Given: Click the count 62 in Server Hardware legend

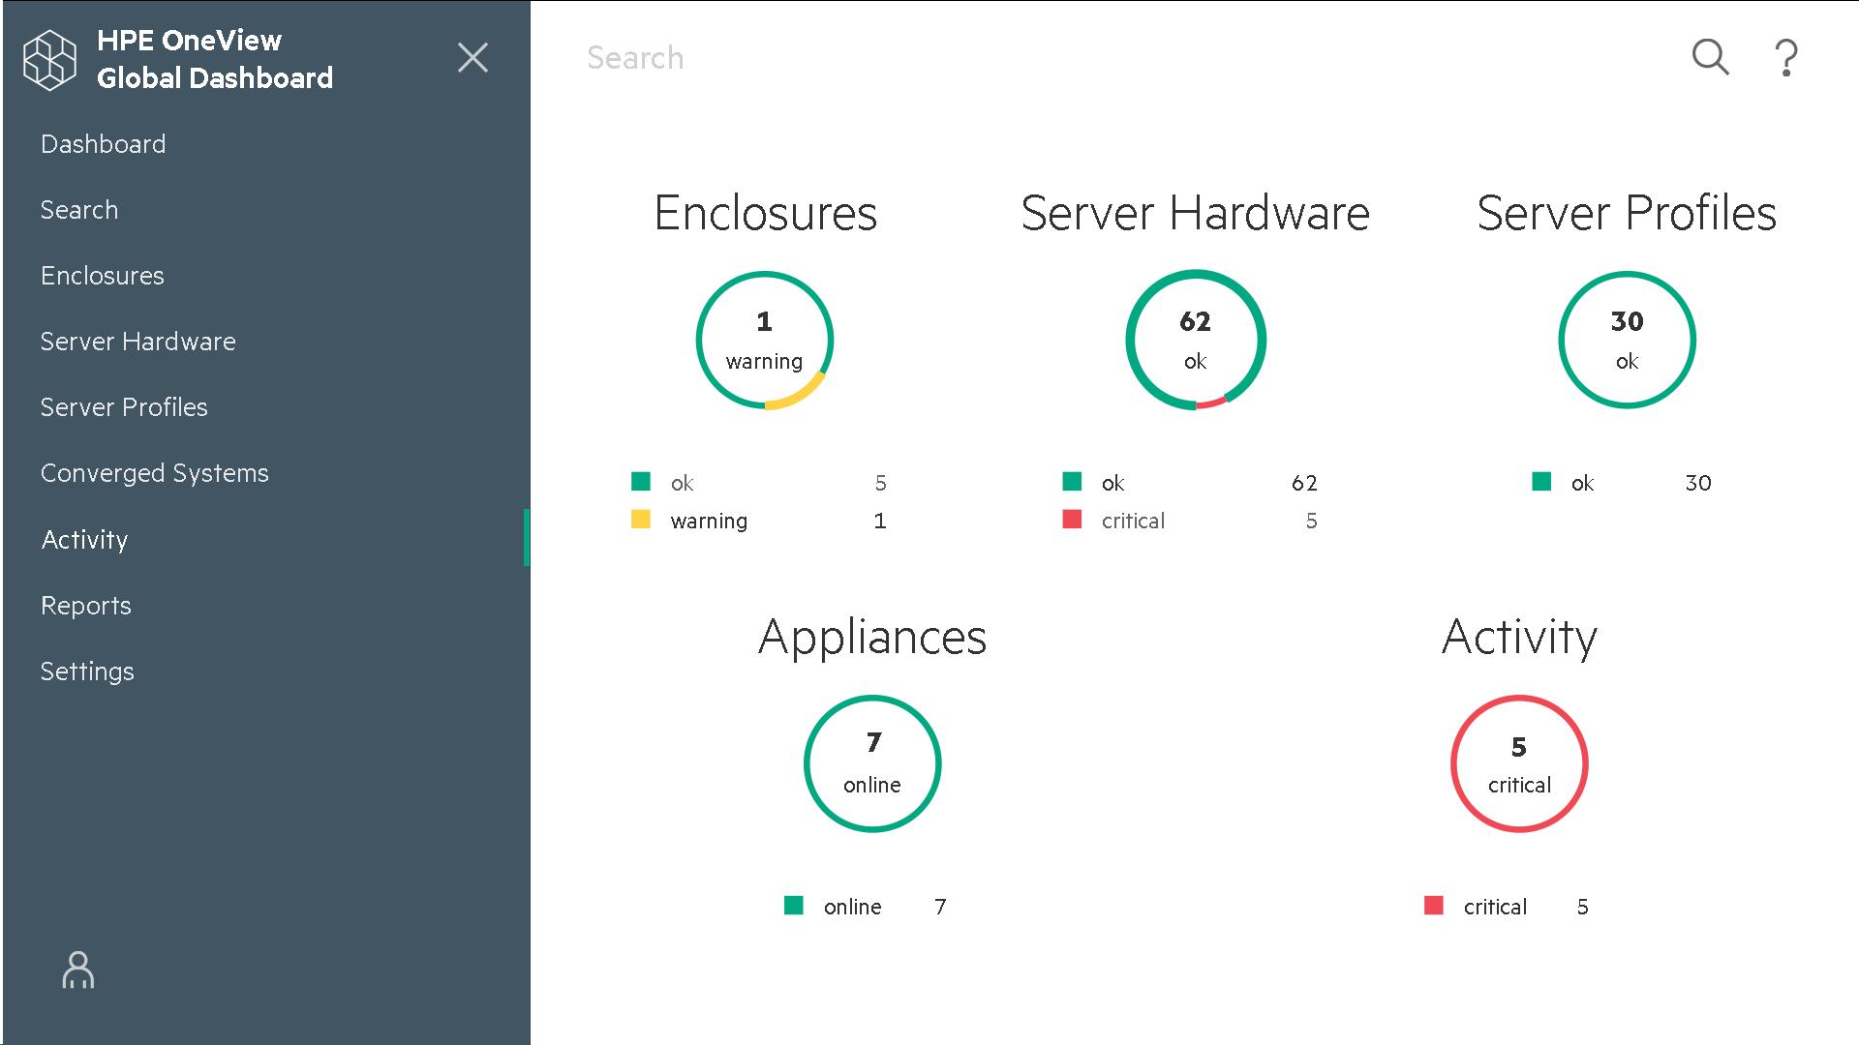Looking at the screenshot, I should [x=1304, y=483].
